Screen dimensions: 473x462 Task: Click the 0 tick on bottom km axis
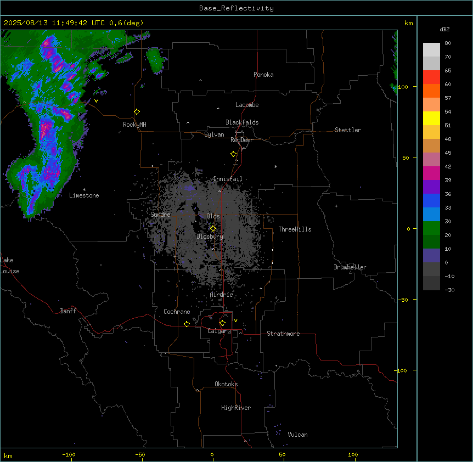point(212,454)
